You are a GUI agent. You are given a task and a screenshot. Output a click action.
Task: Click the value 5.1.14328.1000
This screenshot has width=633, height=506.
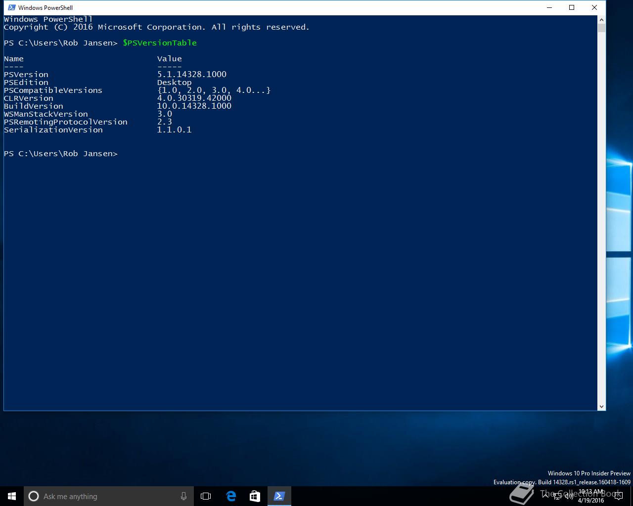click(x=192, y=75)
